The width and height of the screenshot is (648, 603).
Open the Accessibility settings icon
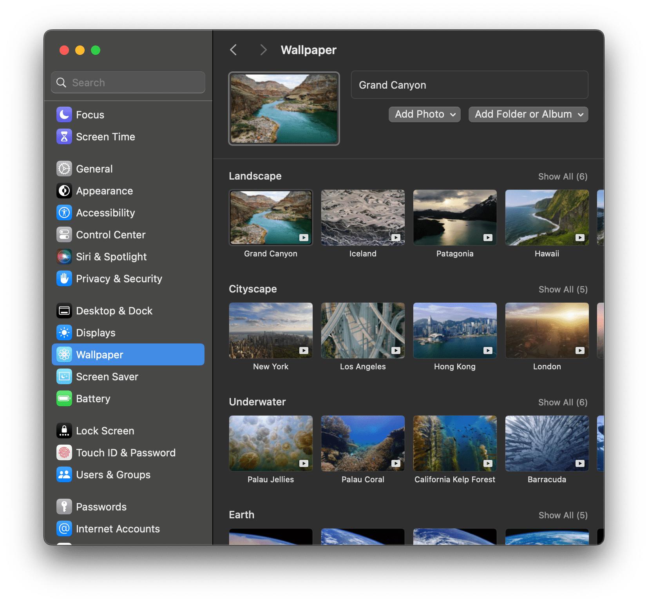pyautogui.click(x=64, y=213)
